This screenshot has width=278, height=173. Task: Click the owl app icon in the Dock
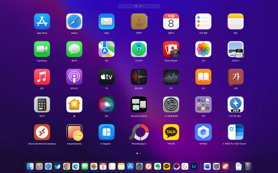point(216,166)
